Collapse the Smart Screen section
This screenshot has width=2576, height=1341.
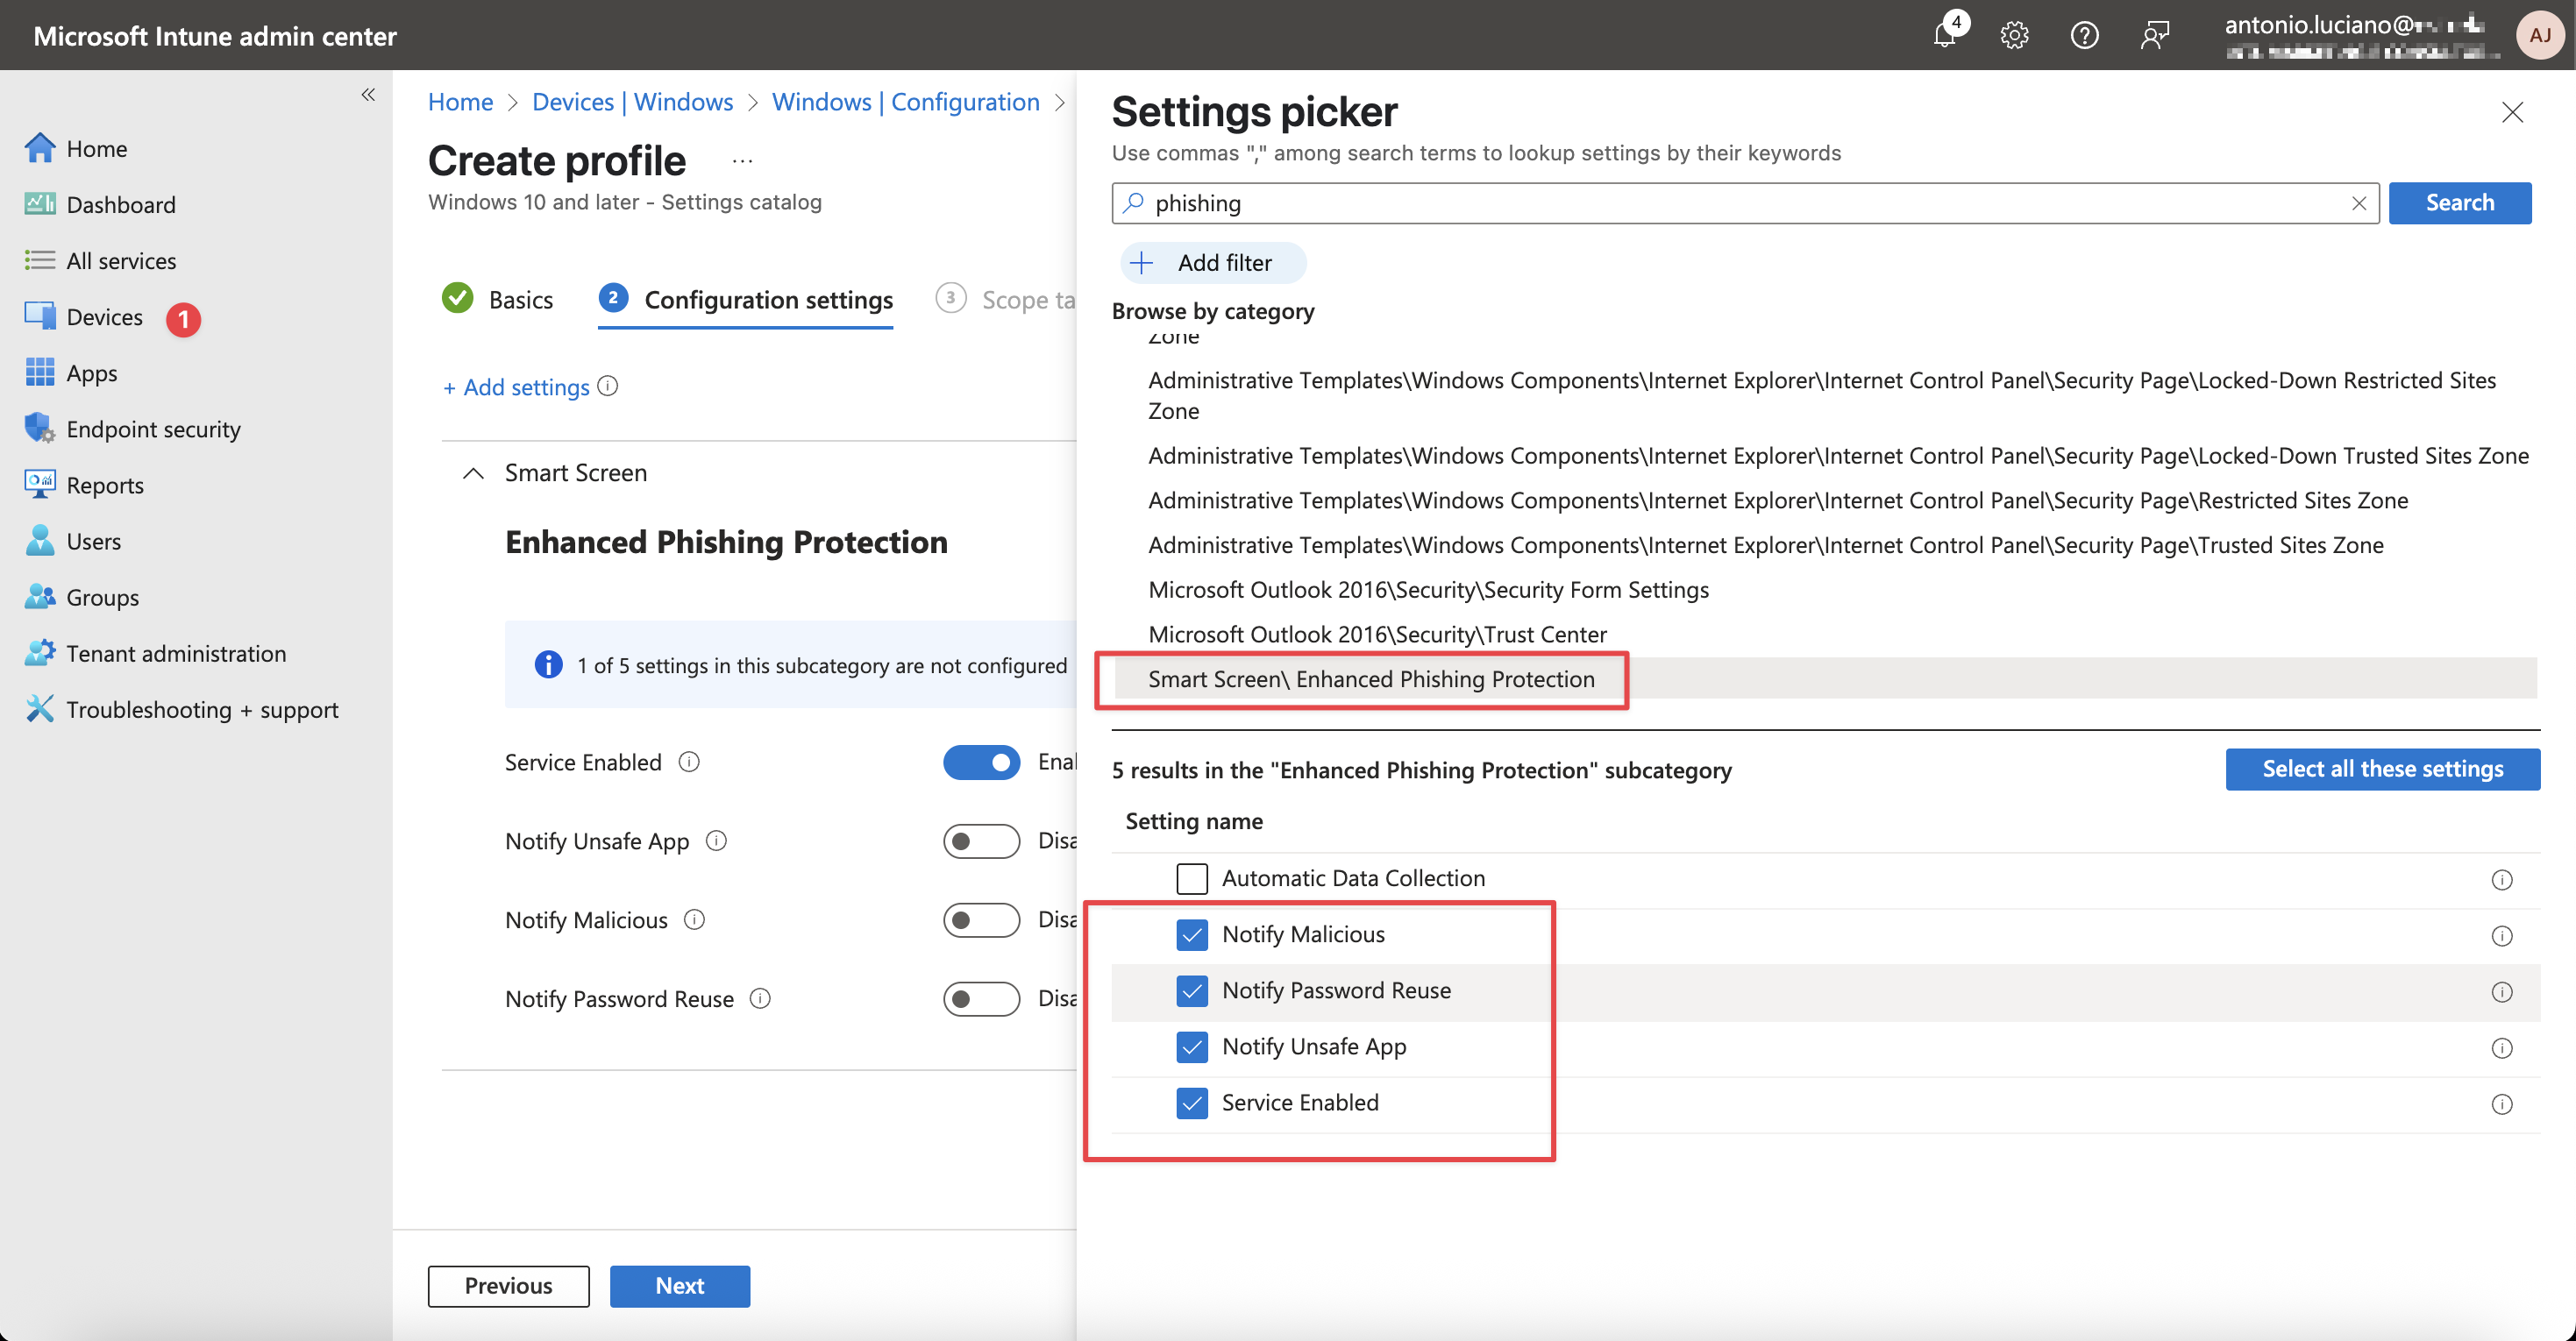click(473, 472)
